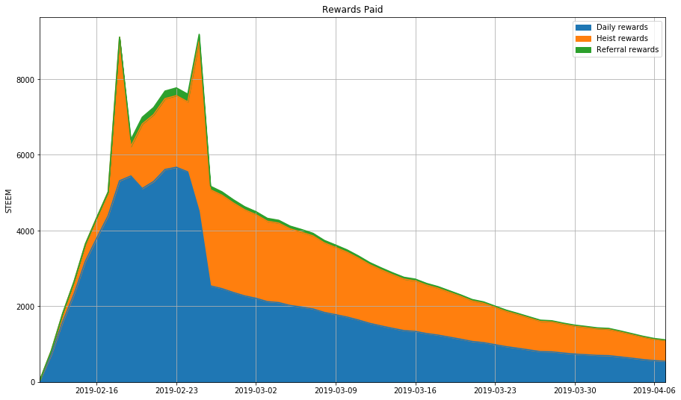The image size is (681, 400).
Task: Click the STEEM y-axis label
Action: tap(8, 201)
